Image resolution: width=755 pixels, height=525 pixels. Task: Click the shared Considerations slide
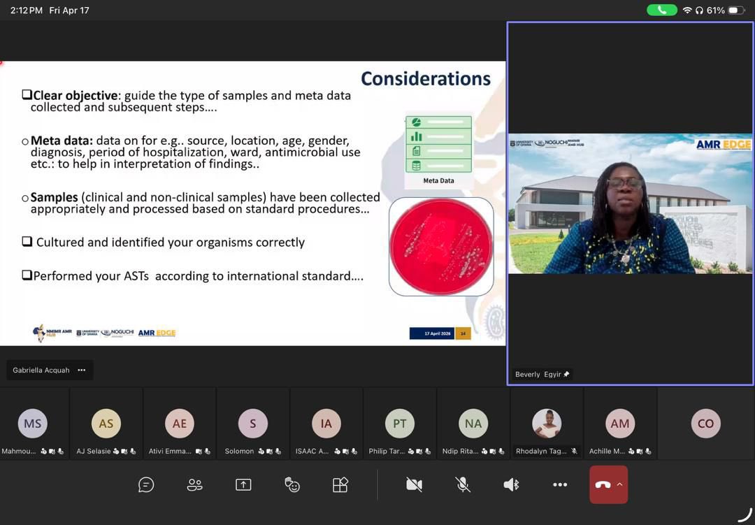[x=252, y=203]
